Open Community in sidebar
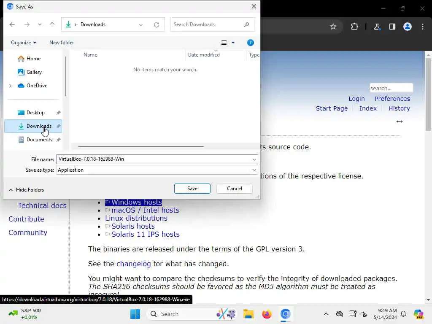 28,232
